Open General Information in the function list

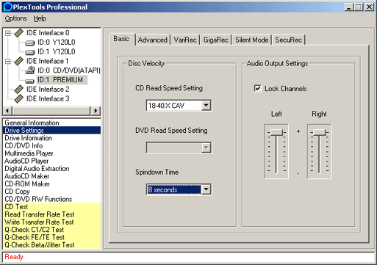tap(51, 123)
